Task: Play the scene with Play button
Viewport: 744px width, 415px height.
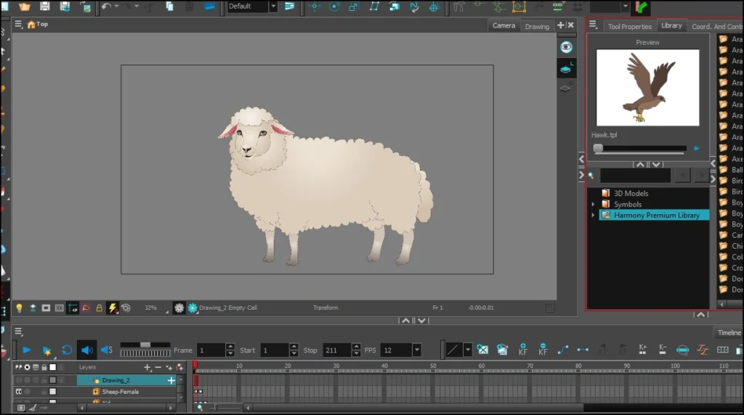Action: [27, 350]
